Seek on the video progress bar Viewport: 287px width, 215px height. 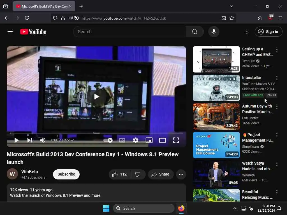click(96, 133)
